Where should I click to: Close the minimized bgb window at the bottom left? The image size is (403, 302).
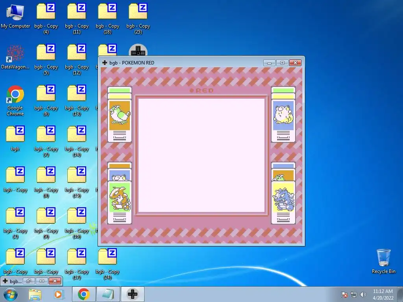55,281
